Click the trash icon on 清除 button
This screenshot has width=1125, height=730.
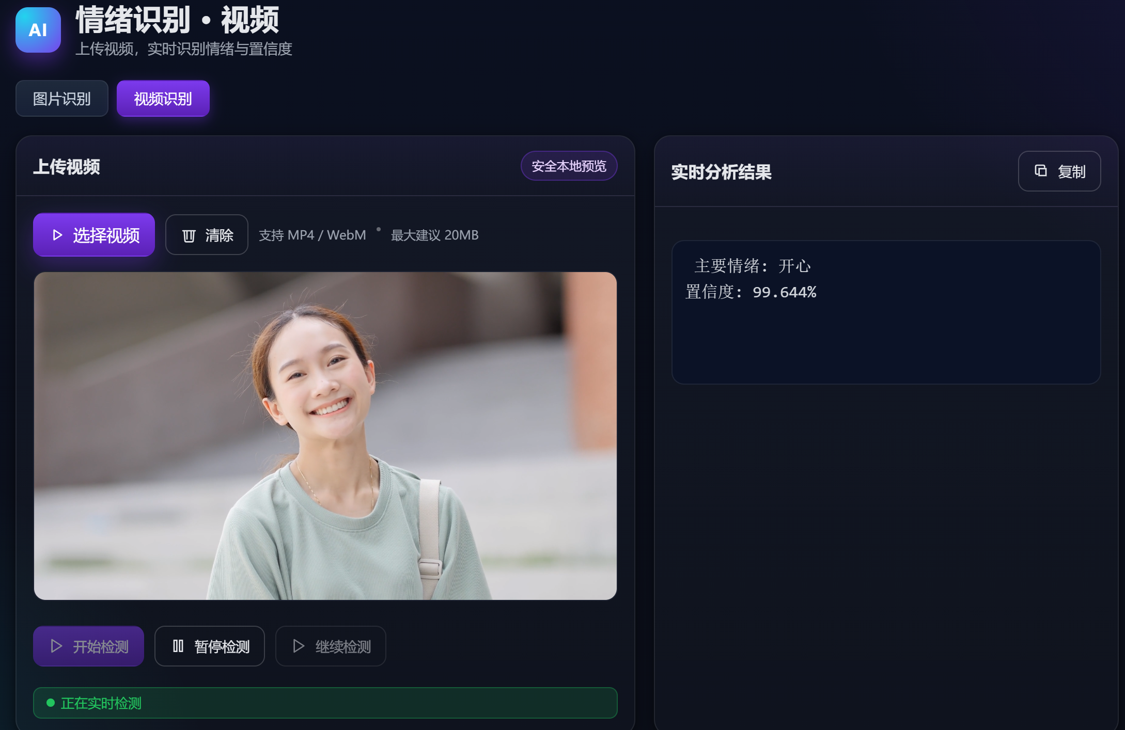[189, 236]
